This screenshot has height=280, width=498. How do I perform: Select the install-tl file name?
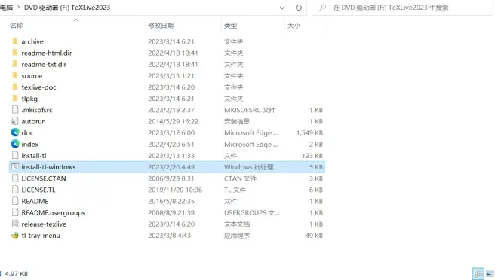pyautogui.click(x=34, y=156)
